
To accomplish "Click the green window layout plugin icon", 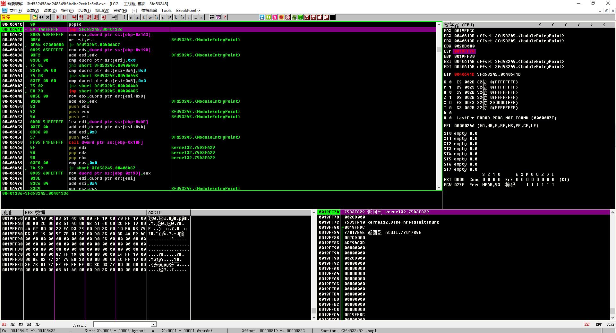I will point(300,17).
